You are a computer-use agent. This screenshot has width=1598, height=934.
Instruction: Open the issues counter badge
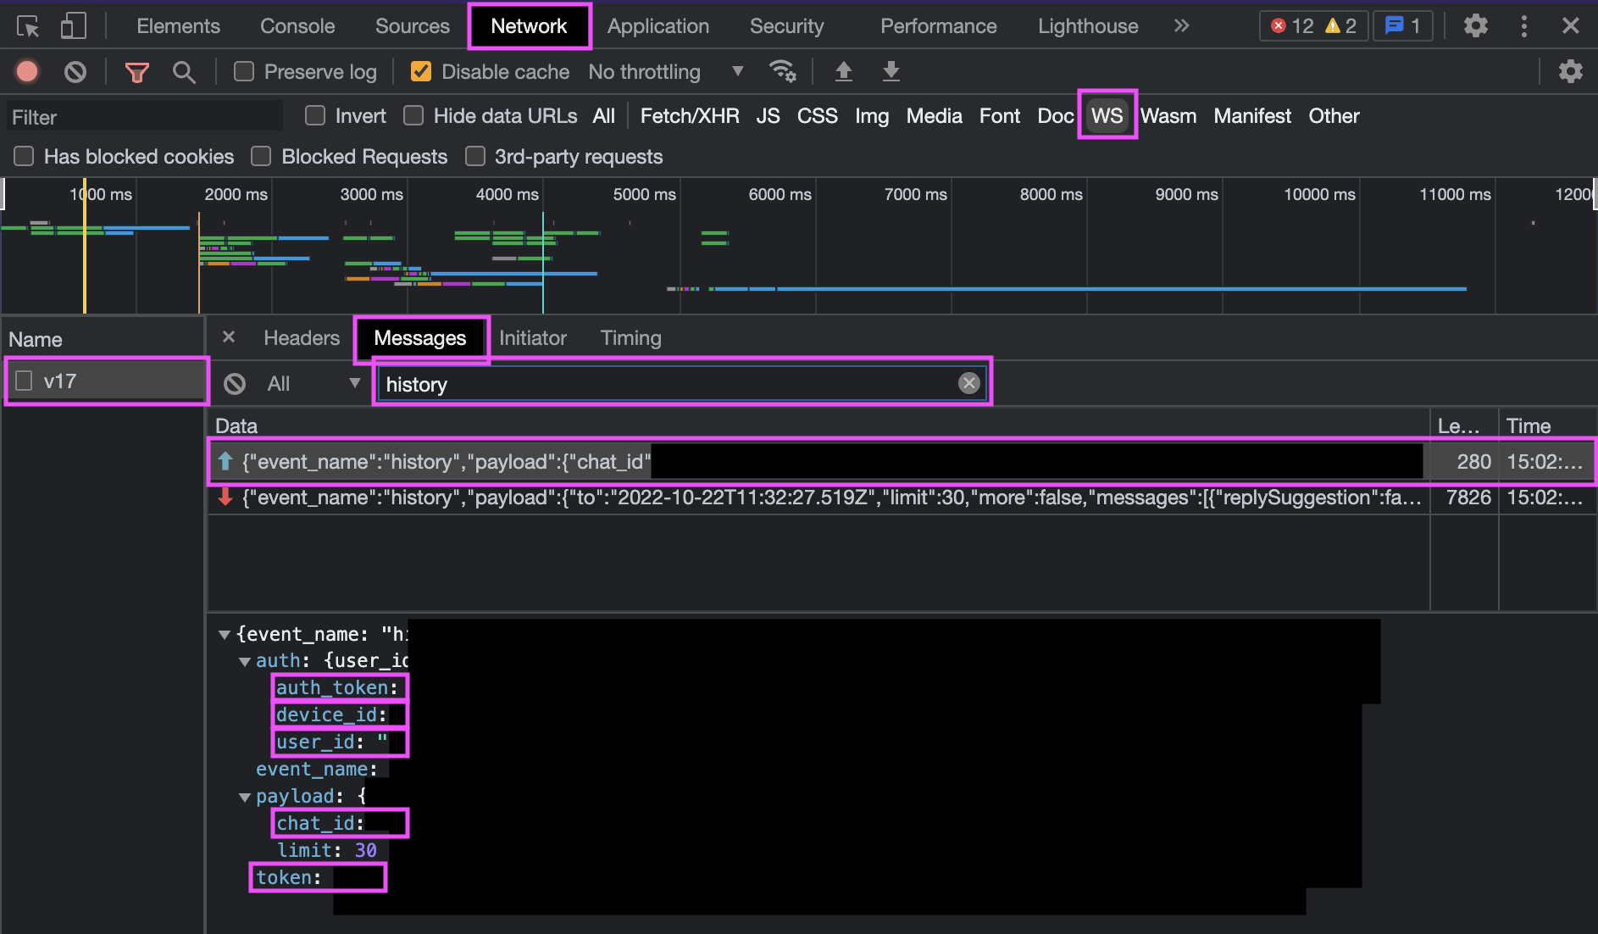[1403, 26]
